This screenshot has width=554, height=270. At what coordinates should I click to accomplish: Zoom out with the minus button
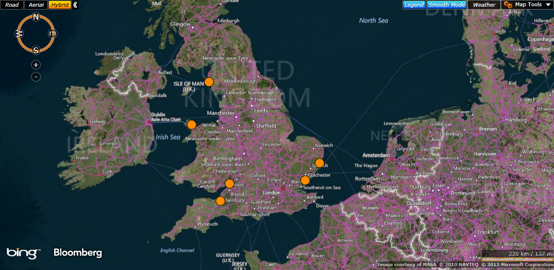pyautogui.click(x=36, y=77)
